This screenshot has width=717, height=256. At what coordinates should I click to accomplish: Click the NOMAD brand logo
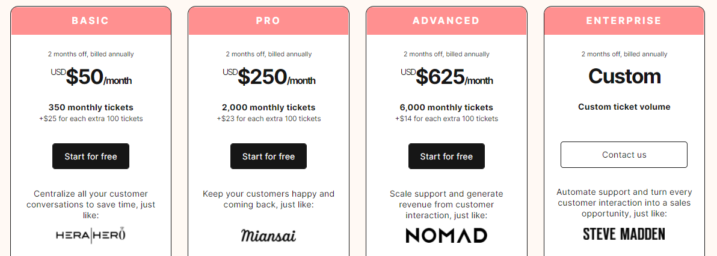pos(446,236)
